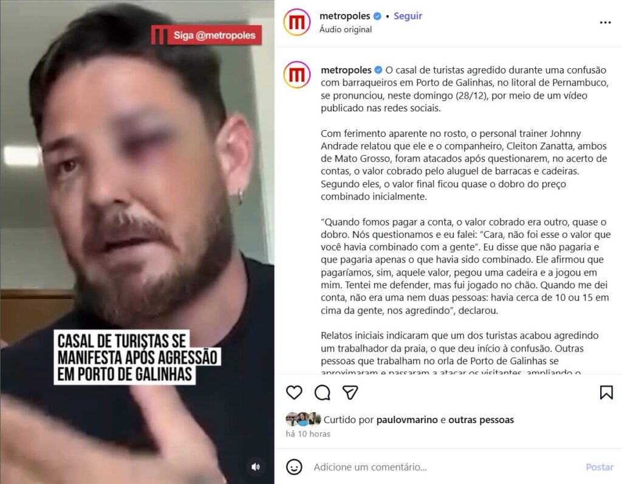The image size is (622, 484).
Task: Like the post with the heart icon
Action: 294,392
